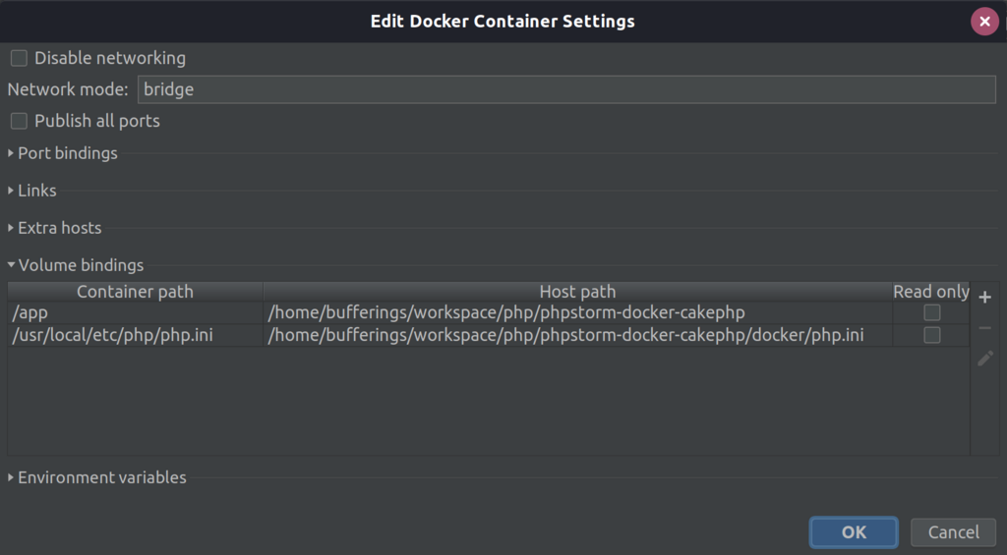Click the OK button

[x=854, y=532]
